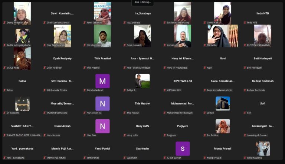Click muted mic icon beside Ratna label

(x=4, y=90)
